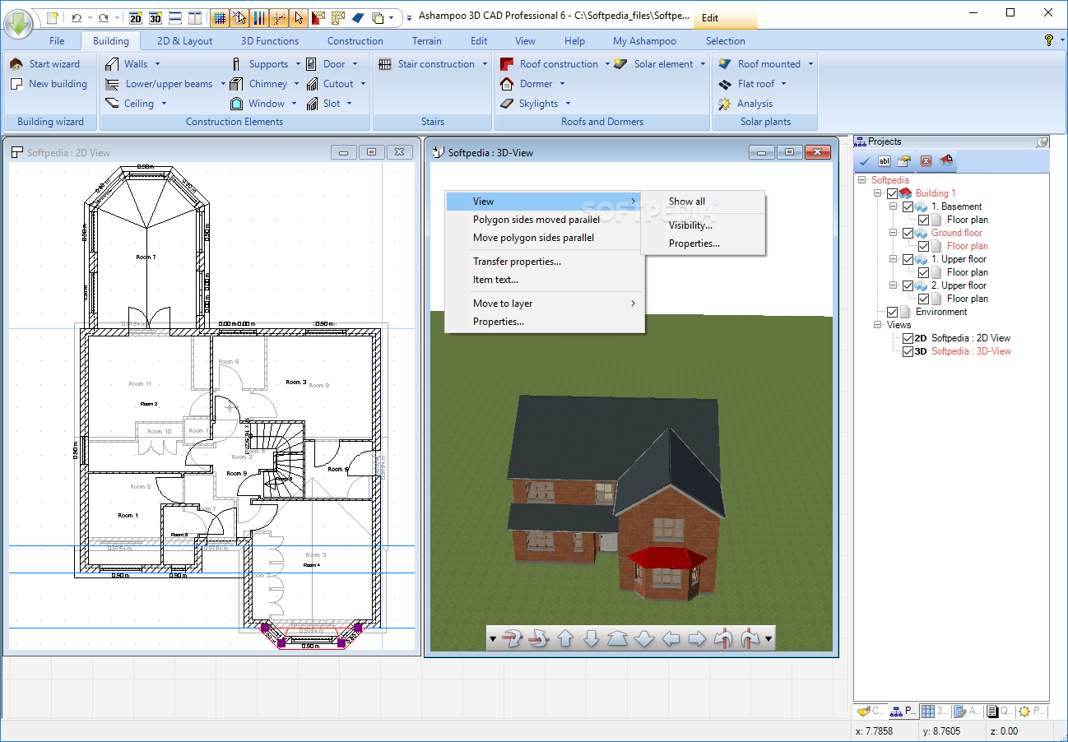1068x742 pixels.
Task: Open the Roof construction dropdown arrow
Action: (x=607, y=63)
